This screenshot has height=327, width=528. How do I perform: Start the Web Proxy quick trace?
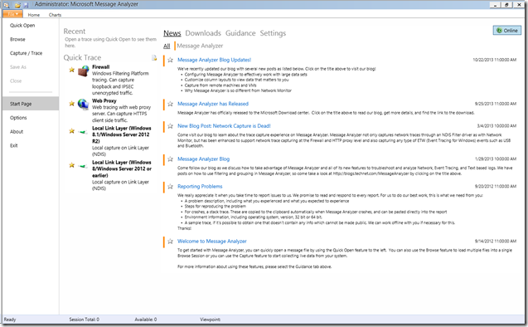(x=104, y=100)
